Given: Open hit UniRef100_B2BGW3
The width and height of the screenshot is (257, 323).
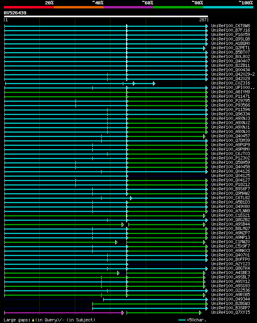Looking at the screenshot, I should pyautogui.click(x=230, y=304).
